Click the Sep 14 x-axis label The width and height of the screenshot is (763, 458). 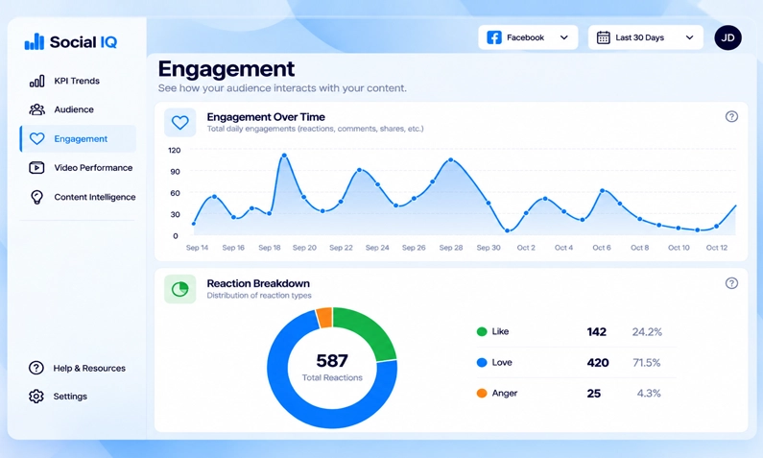[x=197, y=248]
